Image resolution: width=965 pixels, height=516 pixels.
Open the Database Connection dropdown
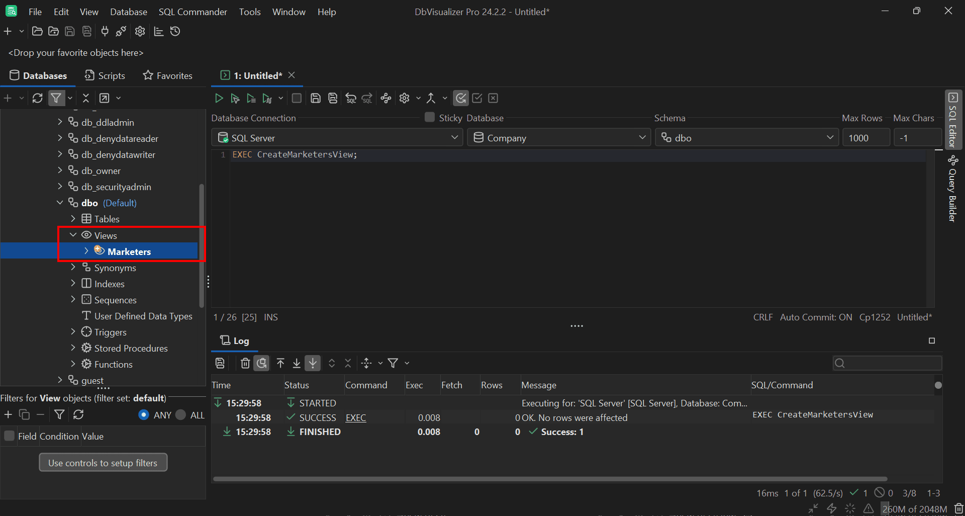[x=454, y=137]
